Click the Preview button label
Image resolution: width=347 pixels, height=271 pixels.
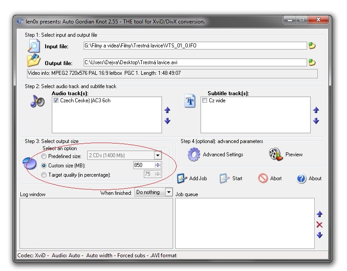click(294, 155)
